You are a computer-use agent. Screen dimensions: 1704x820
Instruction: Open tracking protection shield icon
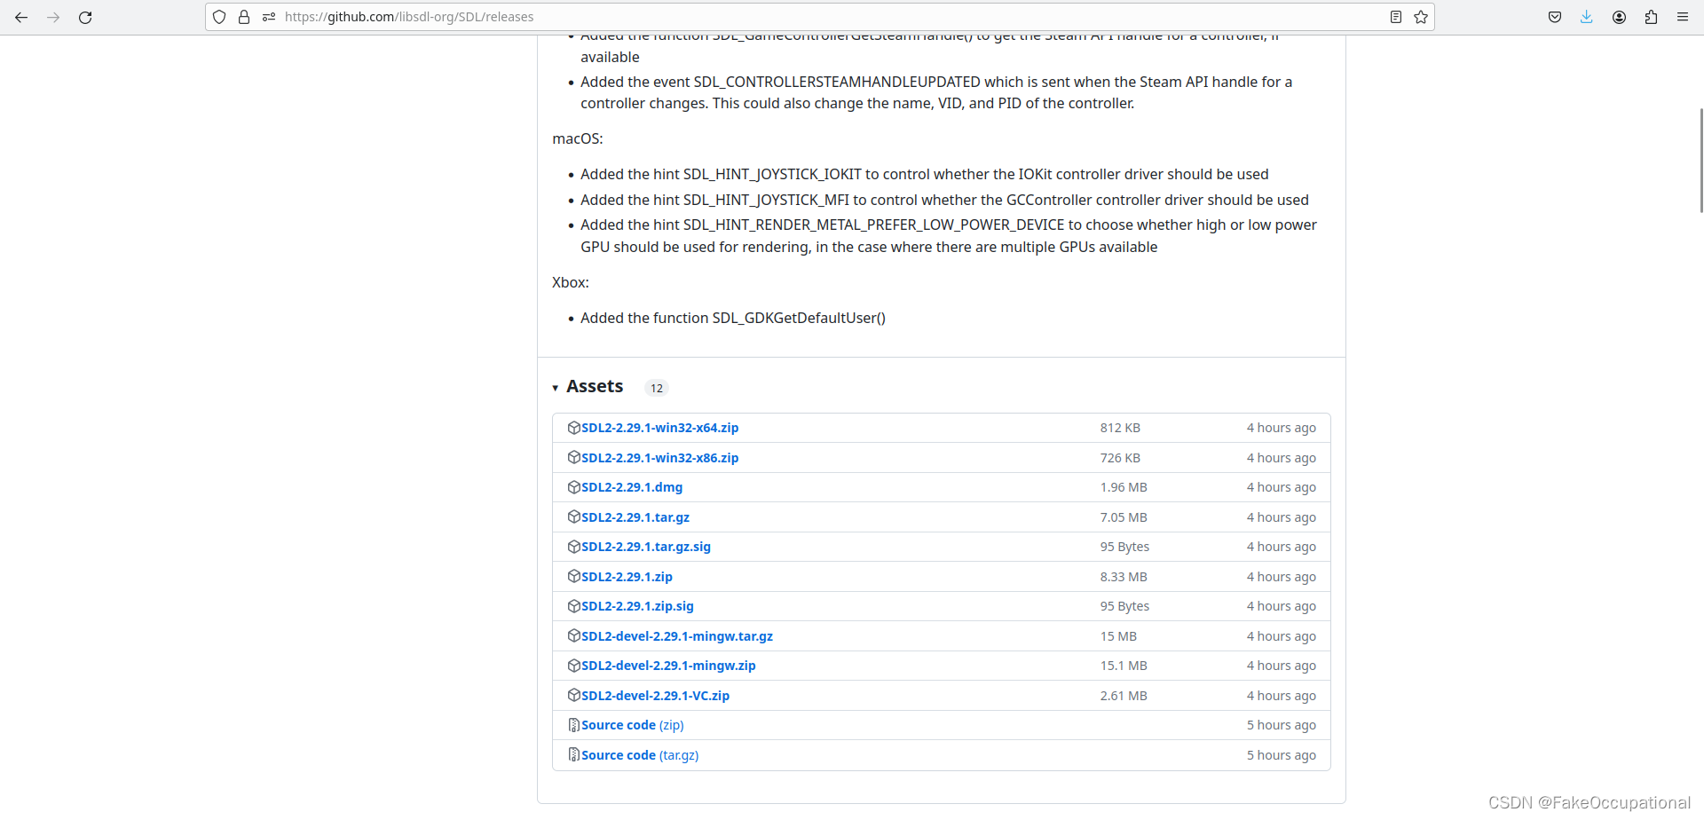[x=219, y=17]
